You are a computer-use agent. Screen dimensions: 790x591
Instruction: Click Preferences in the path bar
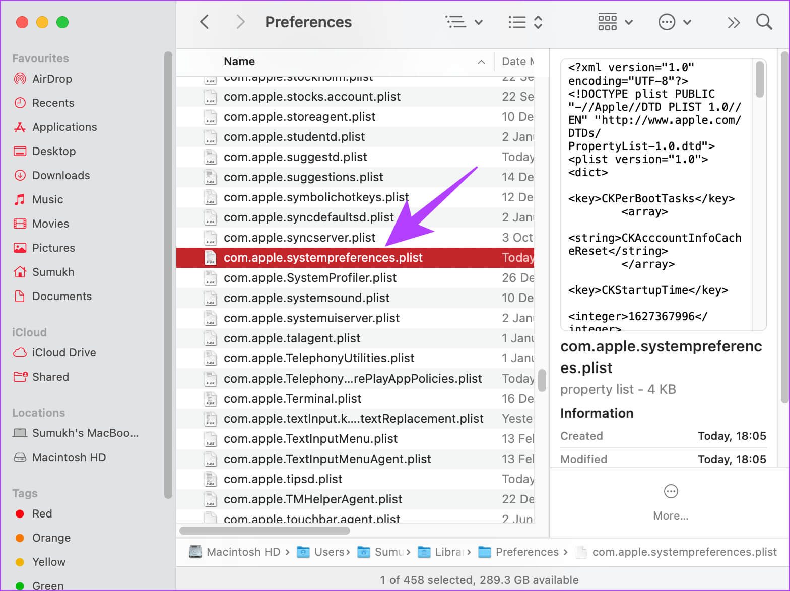(x=518, y=552)
